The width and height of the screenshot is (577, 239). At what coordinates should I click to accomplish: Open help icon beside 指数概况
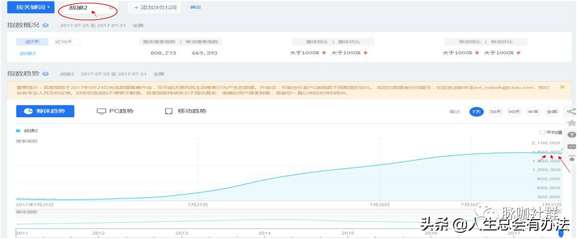tap(46, 25)
